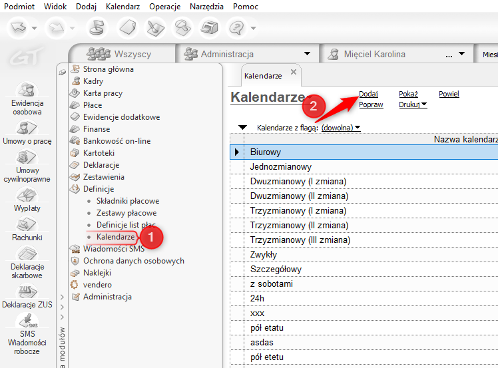Click the Powiel link
Viewport: 498px width, 368px height.
coord(449,94)
